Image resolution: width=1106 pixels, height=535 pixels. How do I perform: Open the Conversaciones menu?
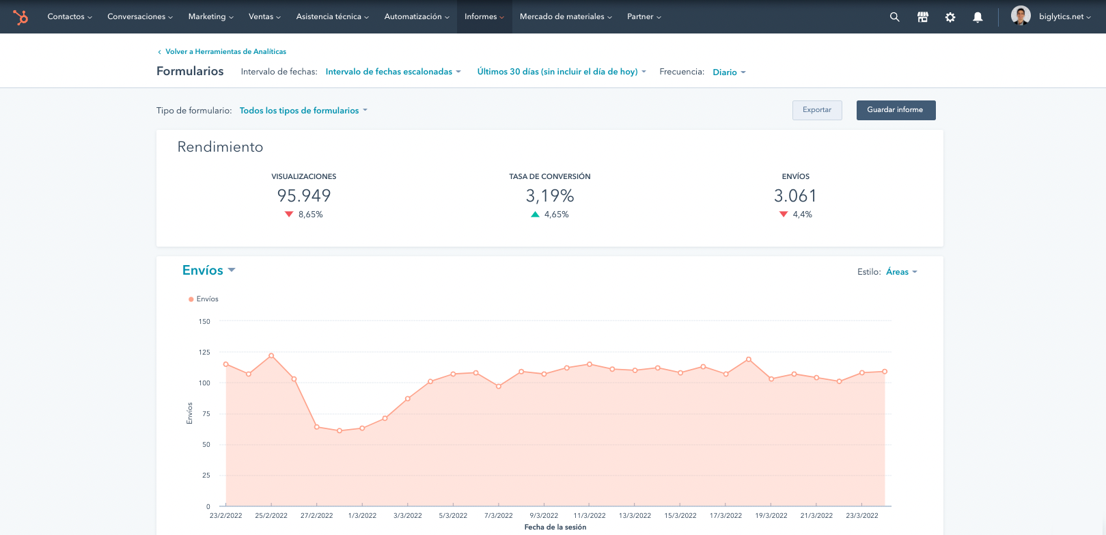click(x=140, y=16)
